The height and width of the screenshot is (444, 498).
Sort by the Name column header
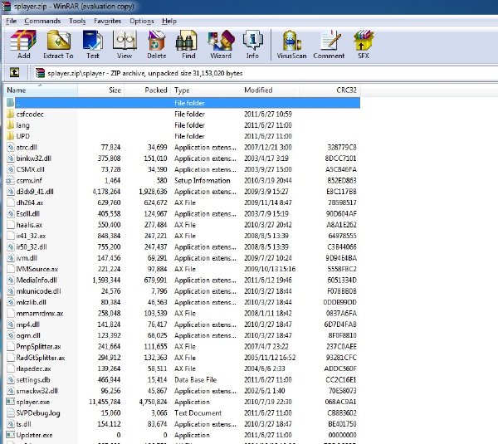41,90
